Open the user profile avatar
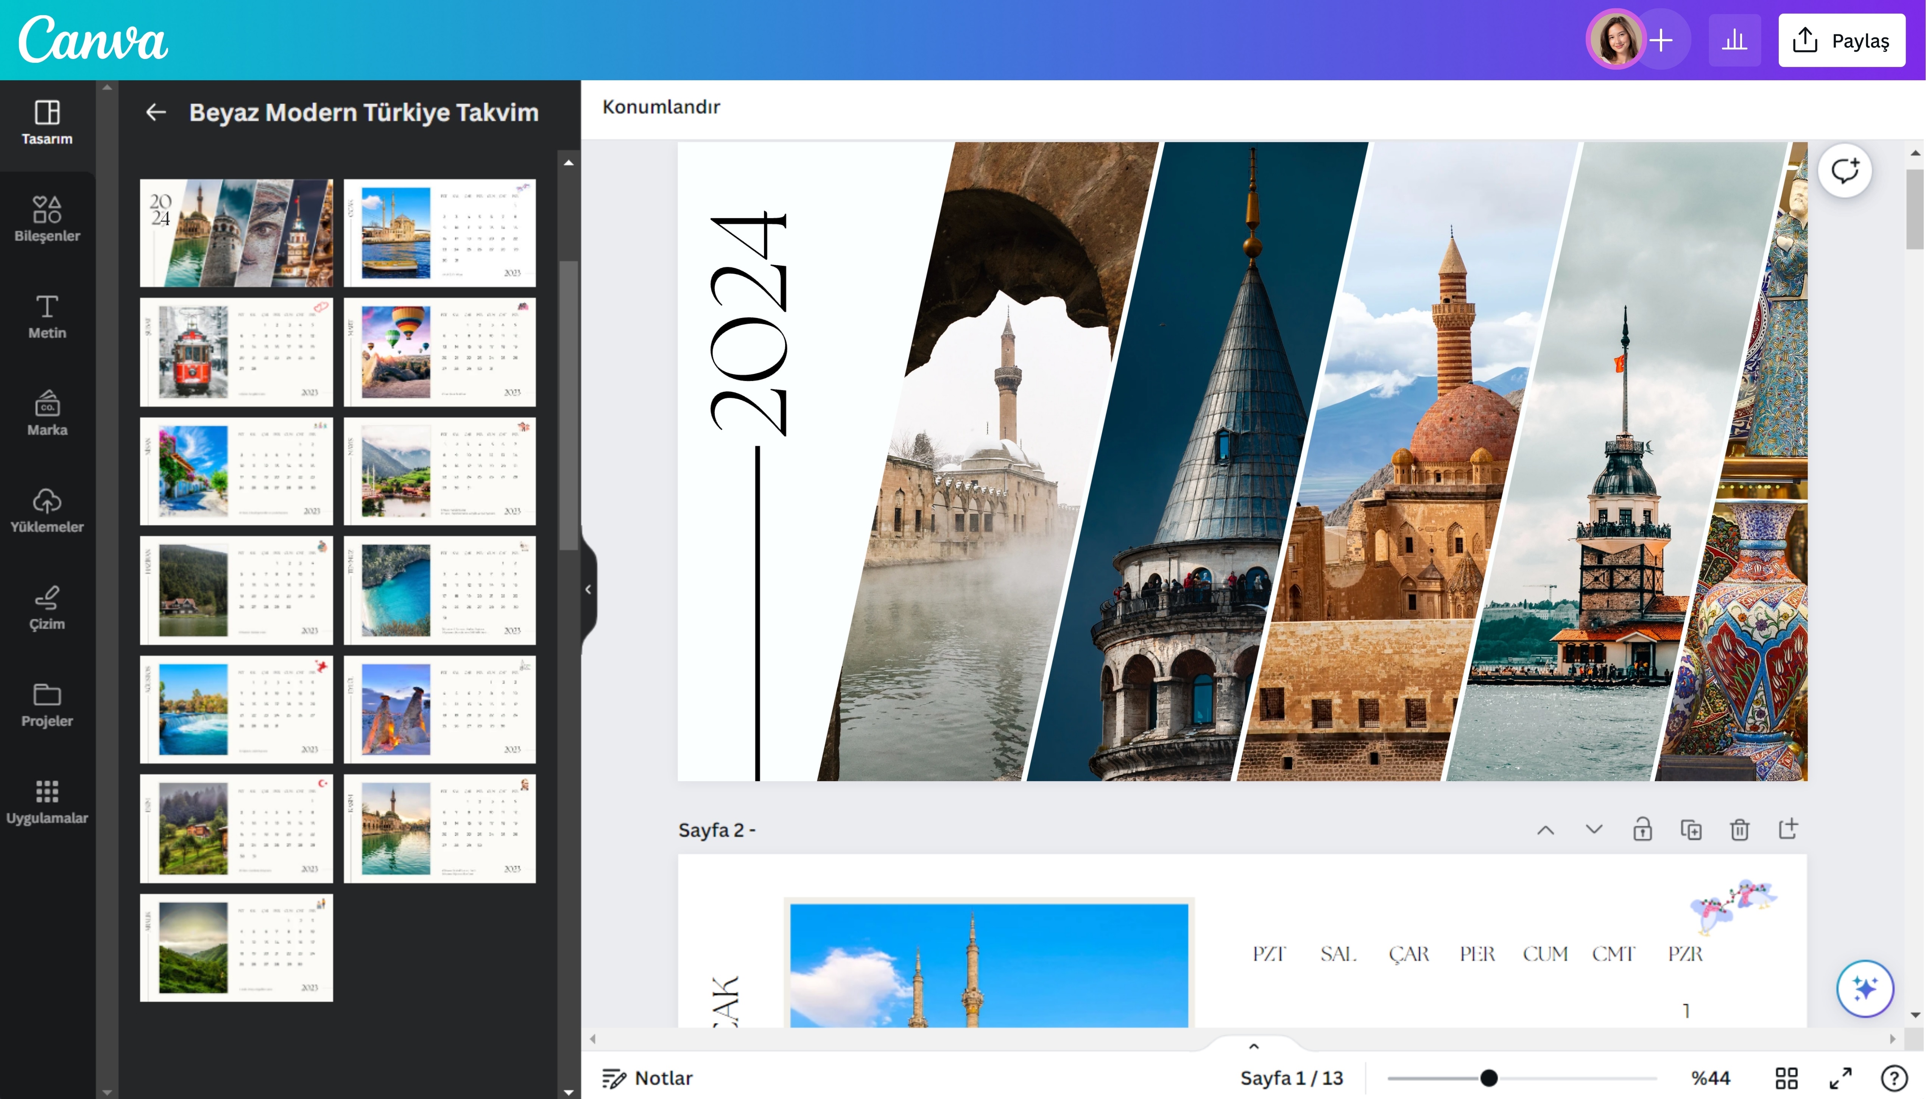The height and width of the screenshot is (1099, 1926). pos(1616,39)
